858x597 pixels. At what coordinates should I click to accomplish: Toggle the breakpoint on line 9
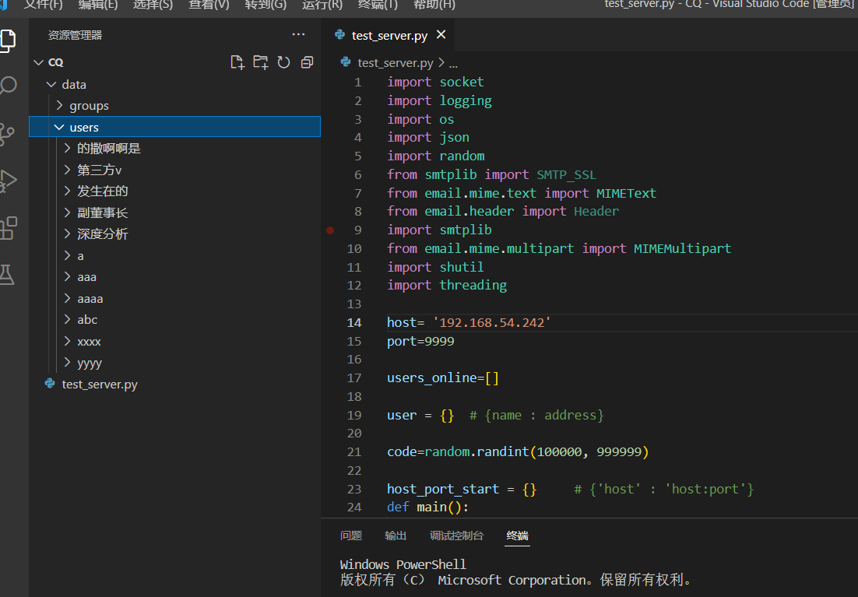click(330, 230)
